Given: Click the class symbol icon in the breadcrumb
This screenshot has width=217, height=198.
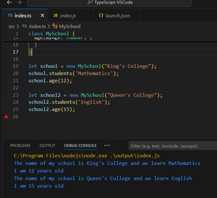Looking at the screenshot, I should 55,26.
